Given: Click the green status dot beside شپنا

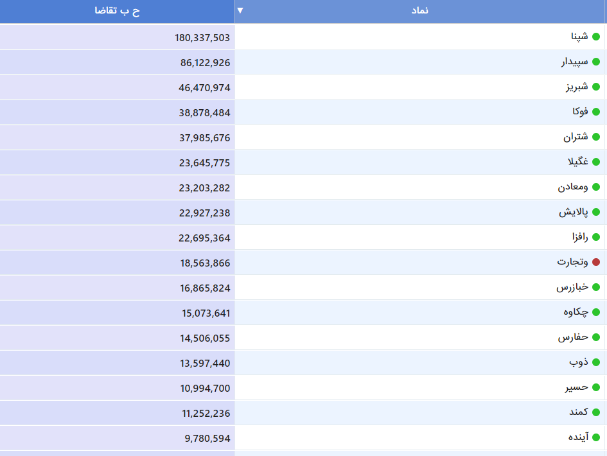Looking at the screenshot, I should 596,37.
